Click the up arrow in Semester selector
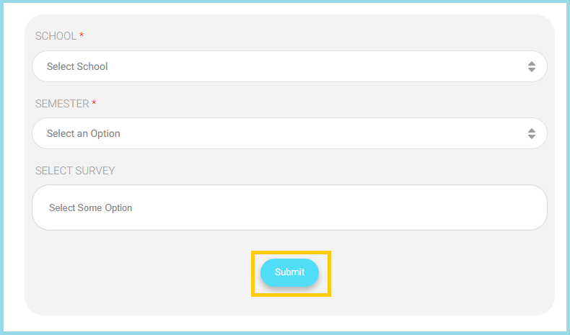 (x=532, y=130)
